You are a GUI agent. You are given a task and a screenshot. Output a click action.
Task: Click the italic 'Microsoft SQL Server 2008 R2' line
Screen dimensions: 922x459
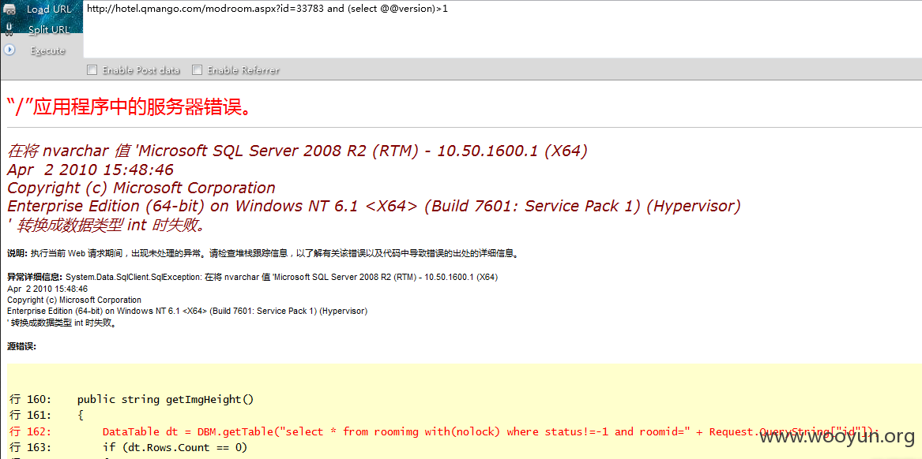(297, 151)
